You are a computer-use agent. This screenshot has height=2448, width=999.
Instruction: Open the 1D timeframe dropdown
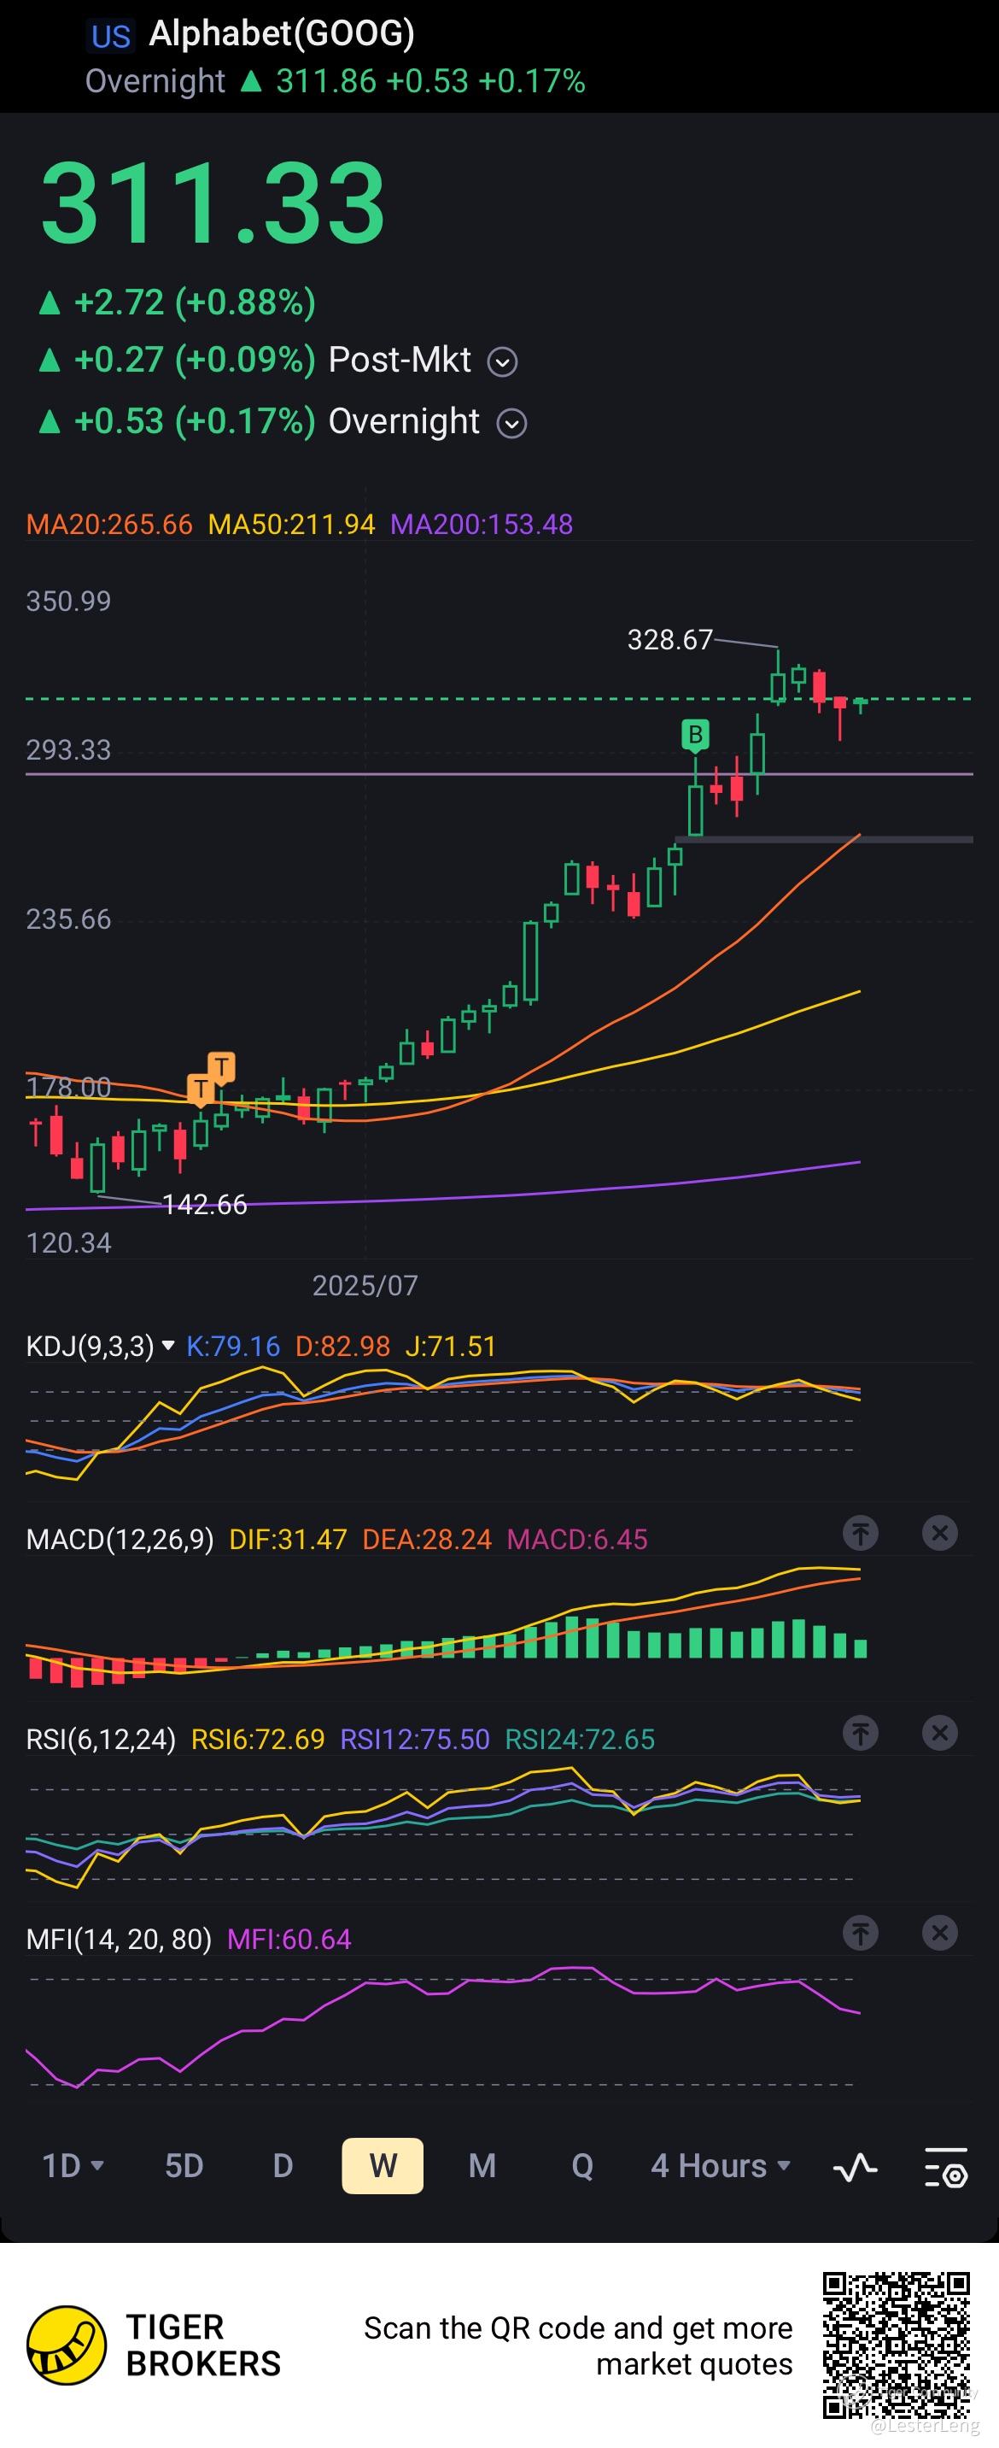coord(73,2166)
